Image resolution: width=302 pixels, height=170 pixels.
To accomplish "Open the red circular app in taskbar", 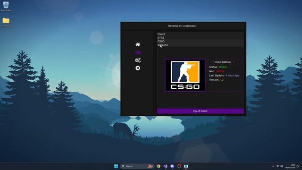I will [179, 166].
